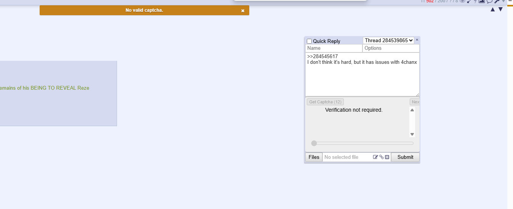The width and height of the screenshot is (513, 209).
Task: Open the gallery picture icon
Action: tap(482, 1)
